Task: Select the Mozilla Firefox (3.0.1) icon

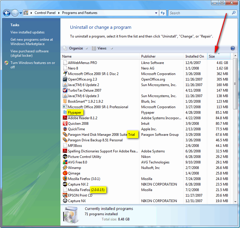Action: point(65,179)
